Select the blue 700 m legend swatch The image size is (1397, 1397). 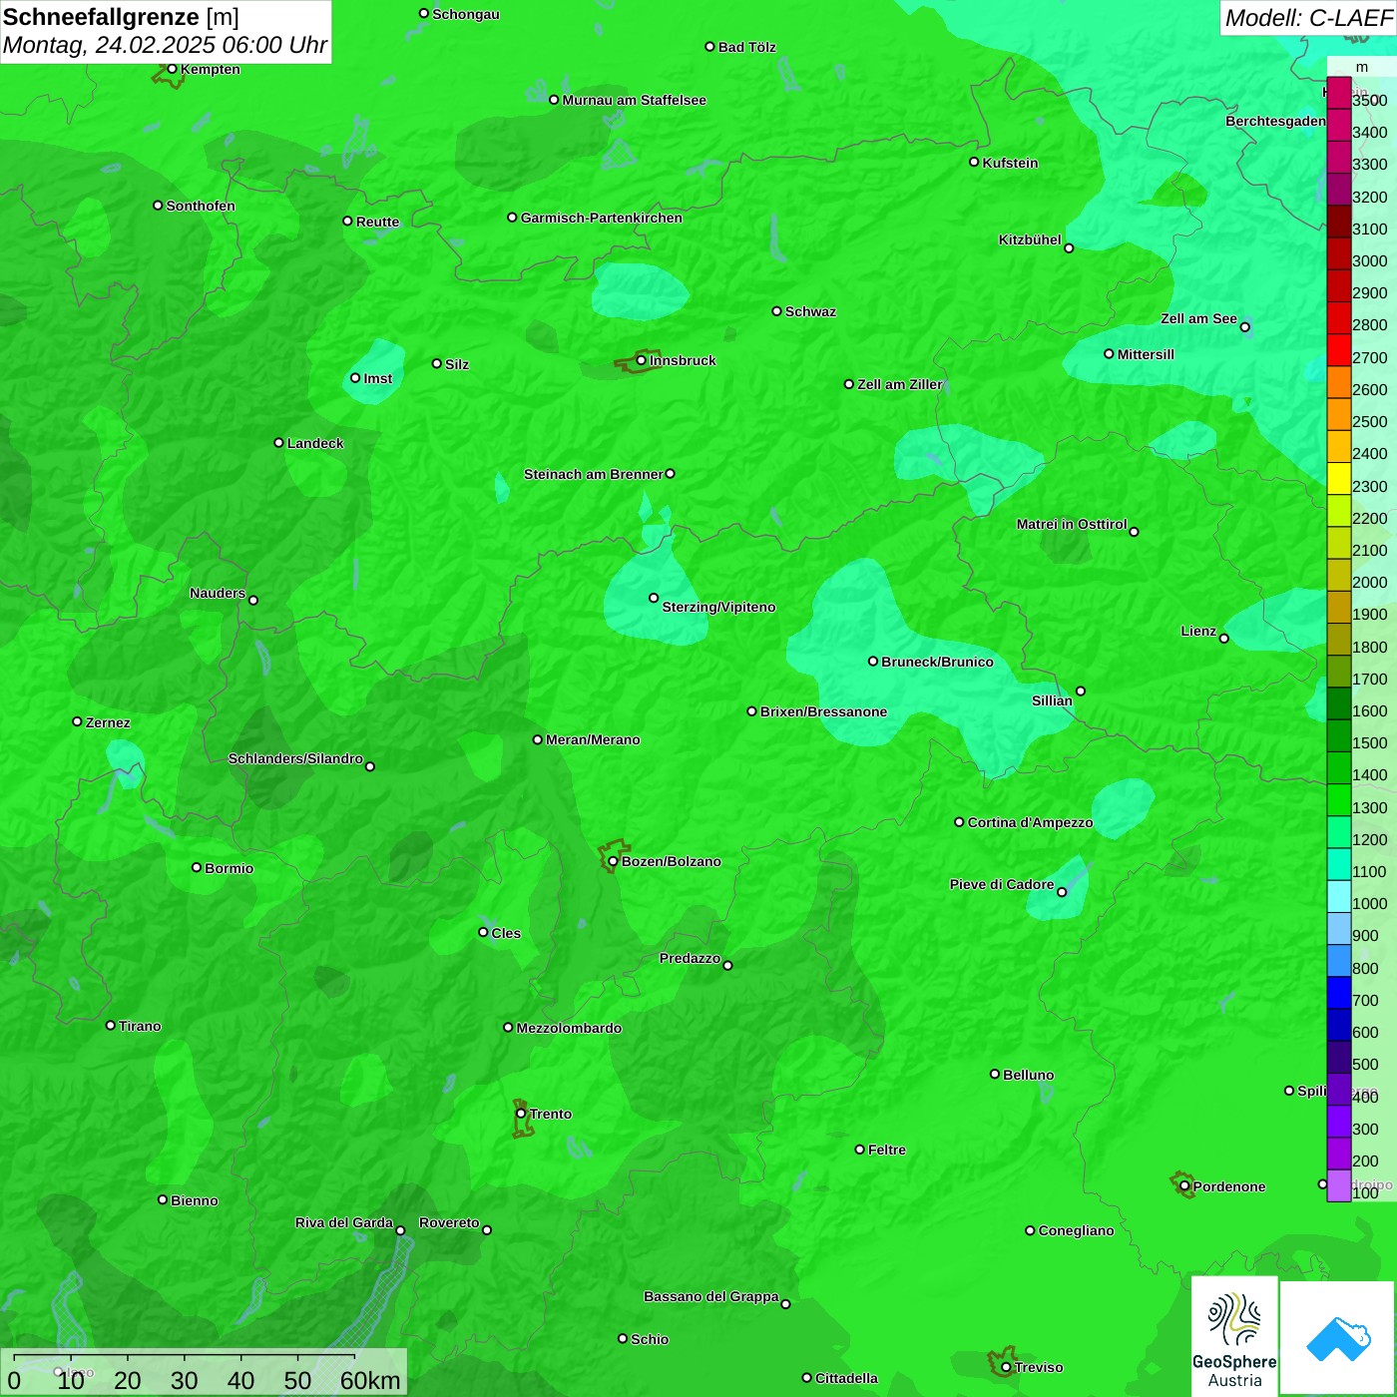coord(1339,993)
